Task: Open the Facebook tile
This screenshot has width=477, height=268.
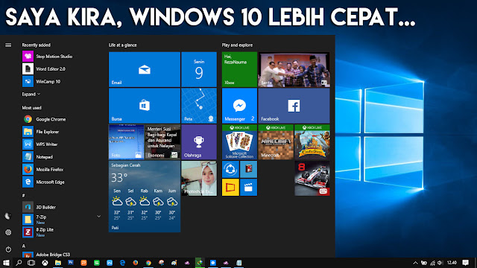Action: click(x=294, y=106)
